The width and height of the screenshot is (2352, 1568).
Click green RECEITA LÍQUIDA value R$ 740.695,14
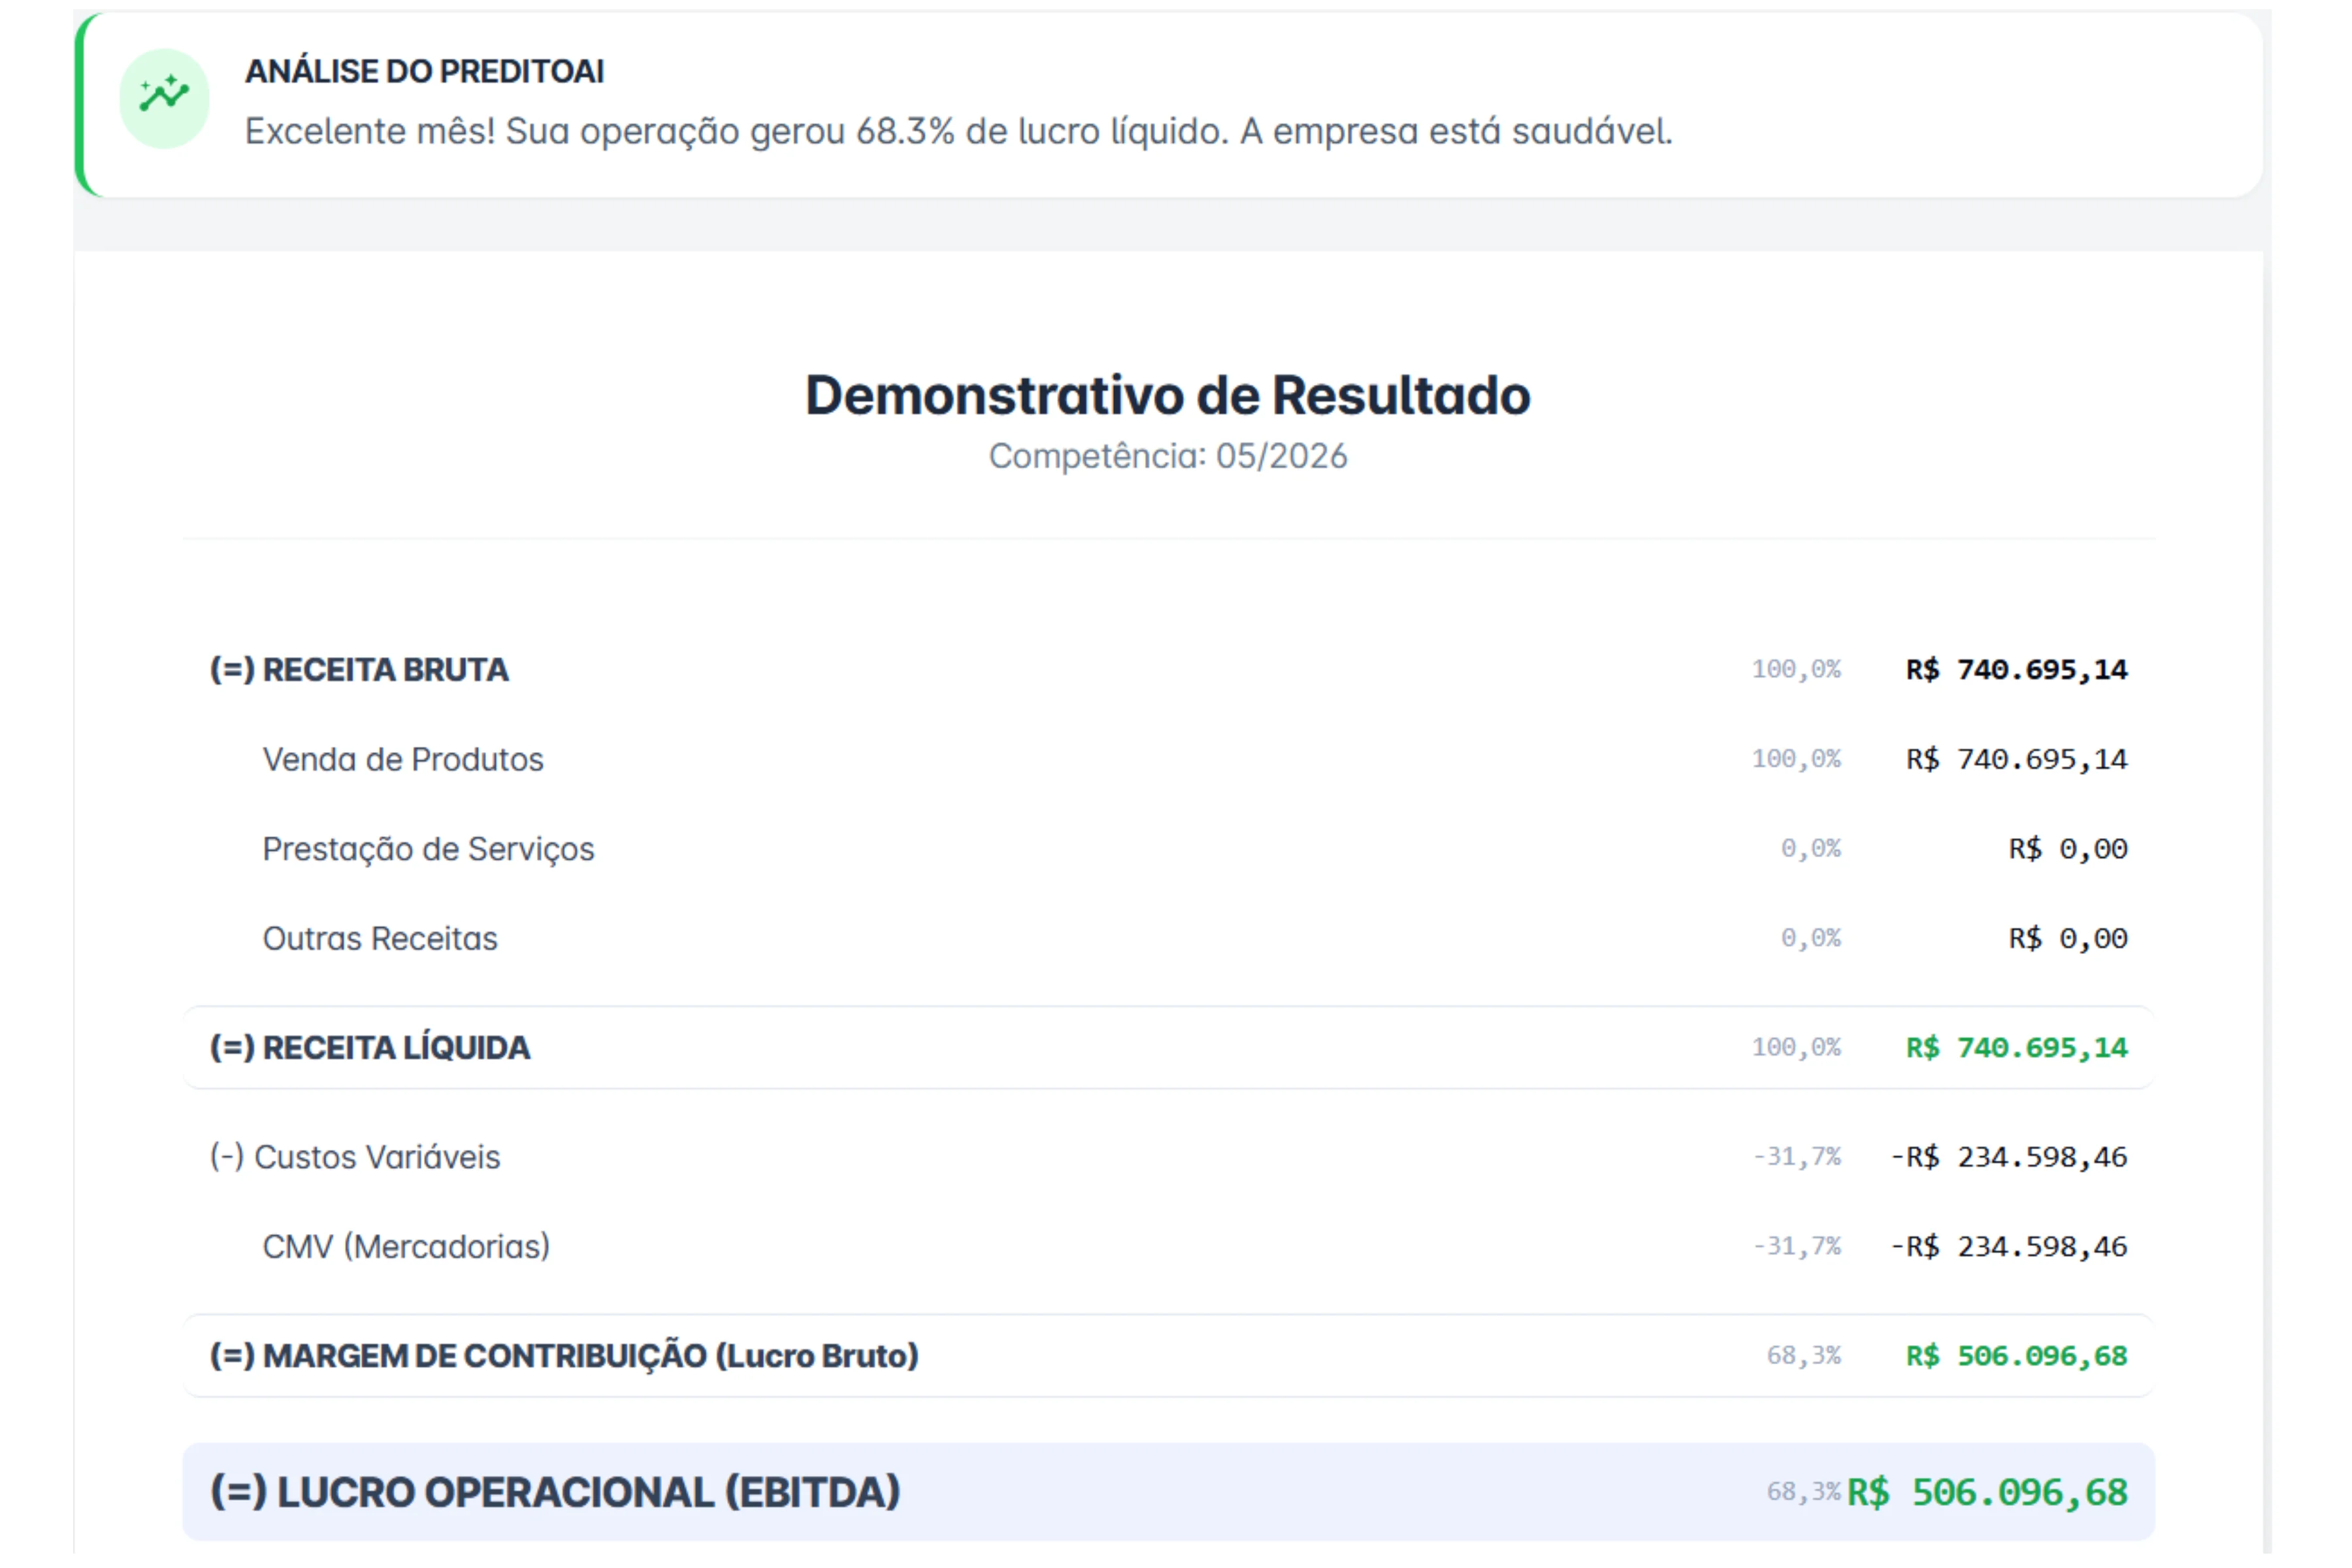[2016, 1048]
